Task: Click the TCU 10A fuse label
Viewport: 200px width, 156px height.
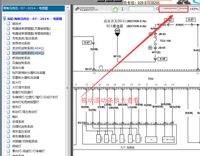Action: (x=165, y=41)
